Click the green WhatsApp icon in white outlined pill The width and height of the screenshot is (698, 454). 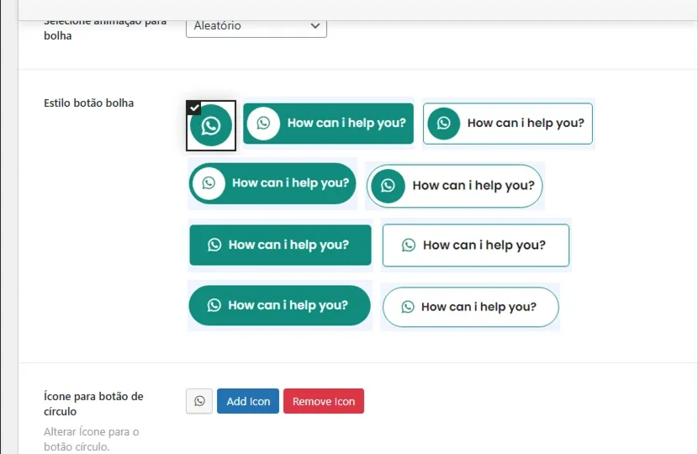point(408,307)
